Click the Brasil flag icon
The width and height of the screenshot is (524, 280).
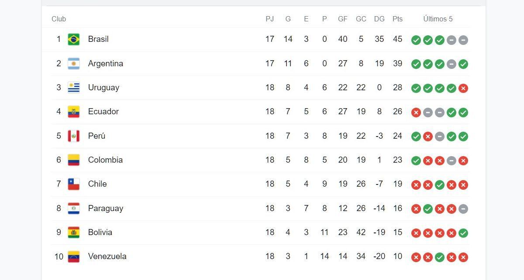(x=75, y=39)
